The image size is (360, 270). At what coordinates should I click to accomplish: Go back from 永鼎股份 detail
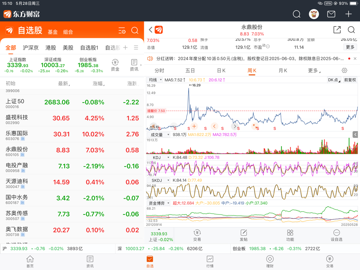click(150, 30)
